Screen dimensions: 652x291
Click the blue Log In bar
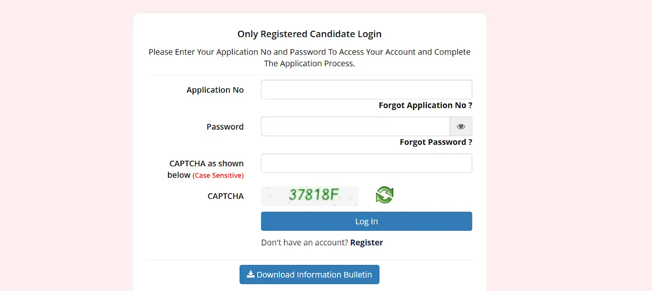366,221
